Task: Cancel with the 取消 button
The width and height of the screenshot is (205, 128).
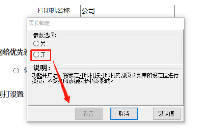Action: (124, 114)
